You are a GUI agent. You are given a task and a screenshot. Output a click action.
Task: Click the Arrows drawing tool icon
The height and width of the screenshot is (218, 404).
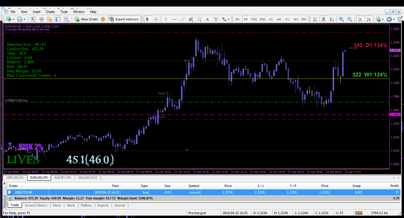point(224,19)
